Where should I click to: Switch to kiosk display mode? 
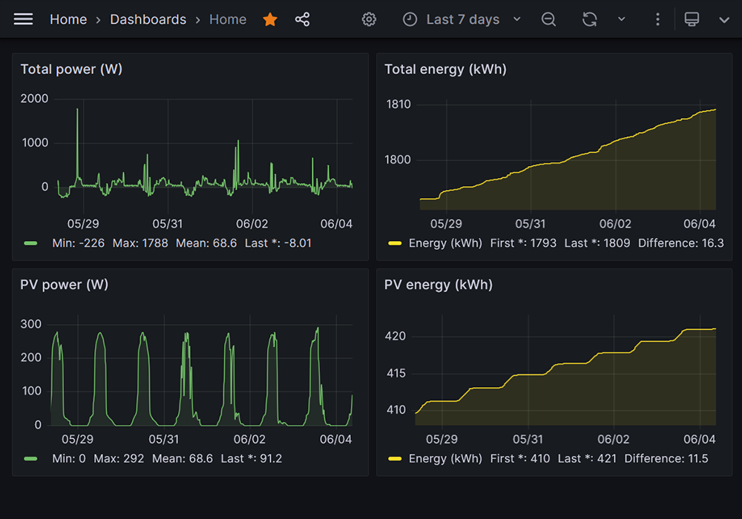point(692,20)
